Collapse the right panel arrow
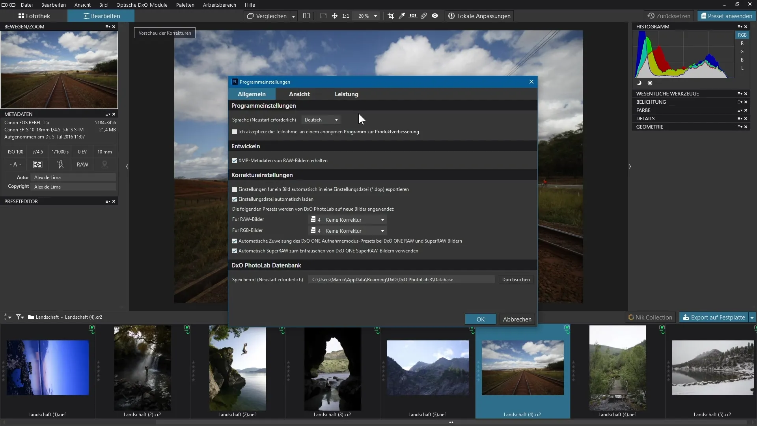Image resolution: width=757 pixels, height=426 pixels. [x=630, y=166]
